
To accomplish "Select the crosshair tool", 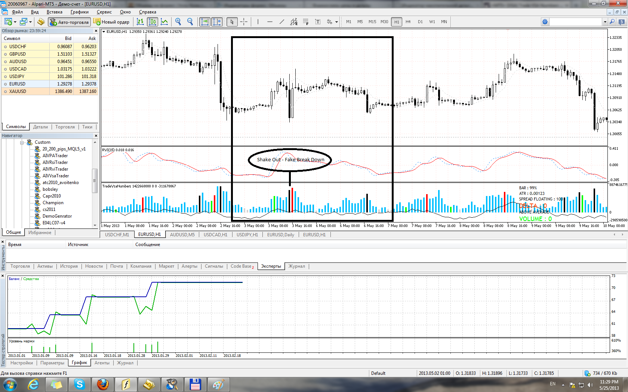I will 244,22.
